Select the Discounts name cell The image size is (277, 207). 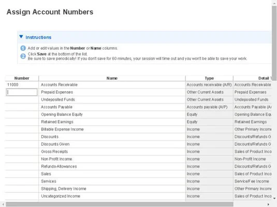tap(112, 137)
